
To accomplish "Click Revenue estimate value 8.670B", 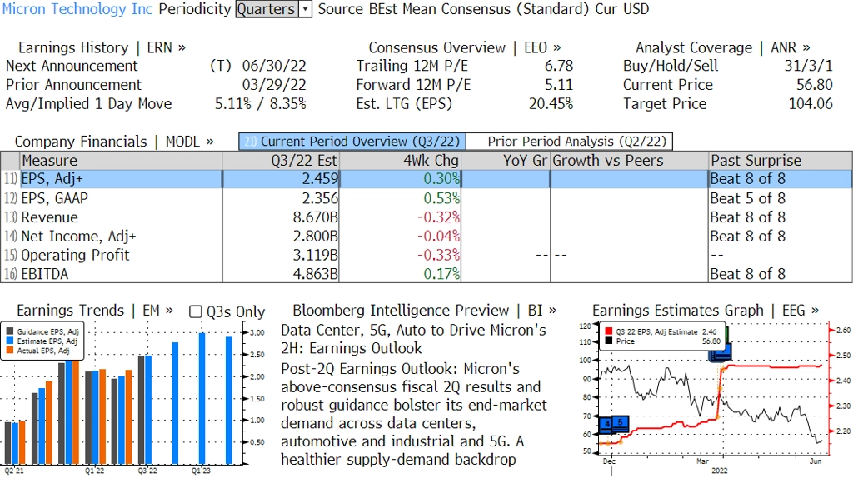I will (316, 217).
